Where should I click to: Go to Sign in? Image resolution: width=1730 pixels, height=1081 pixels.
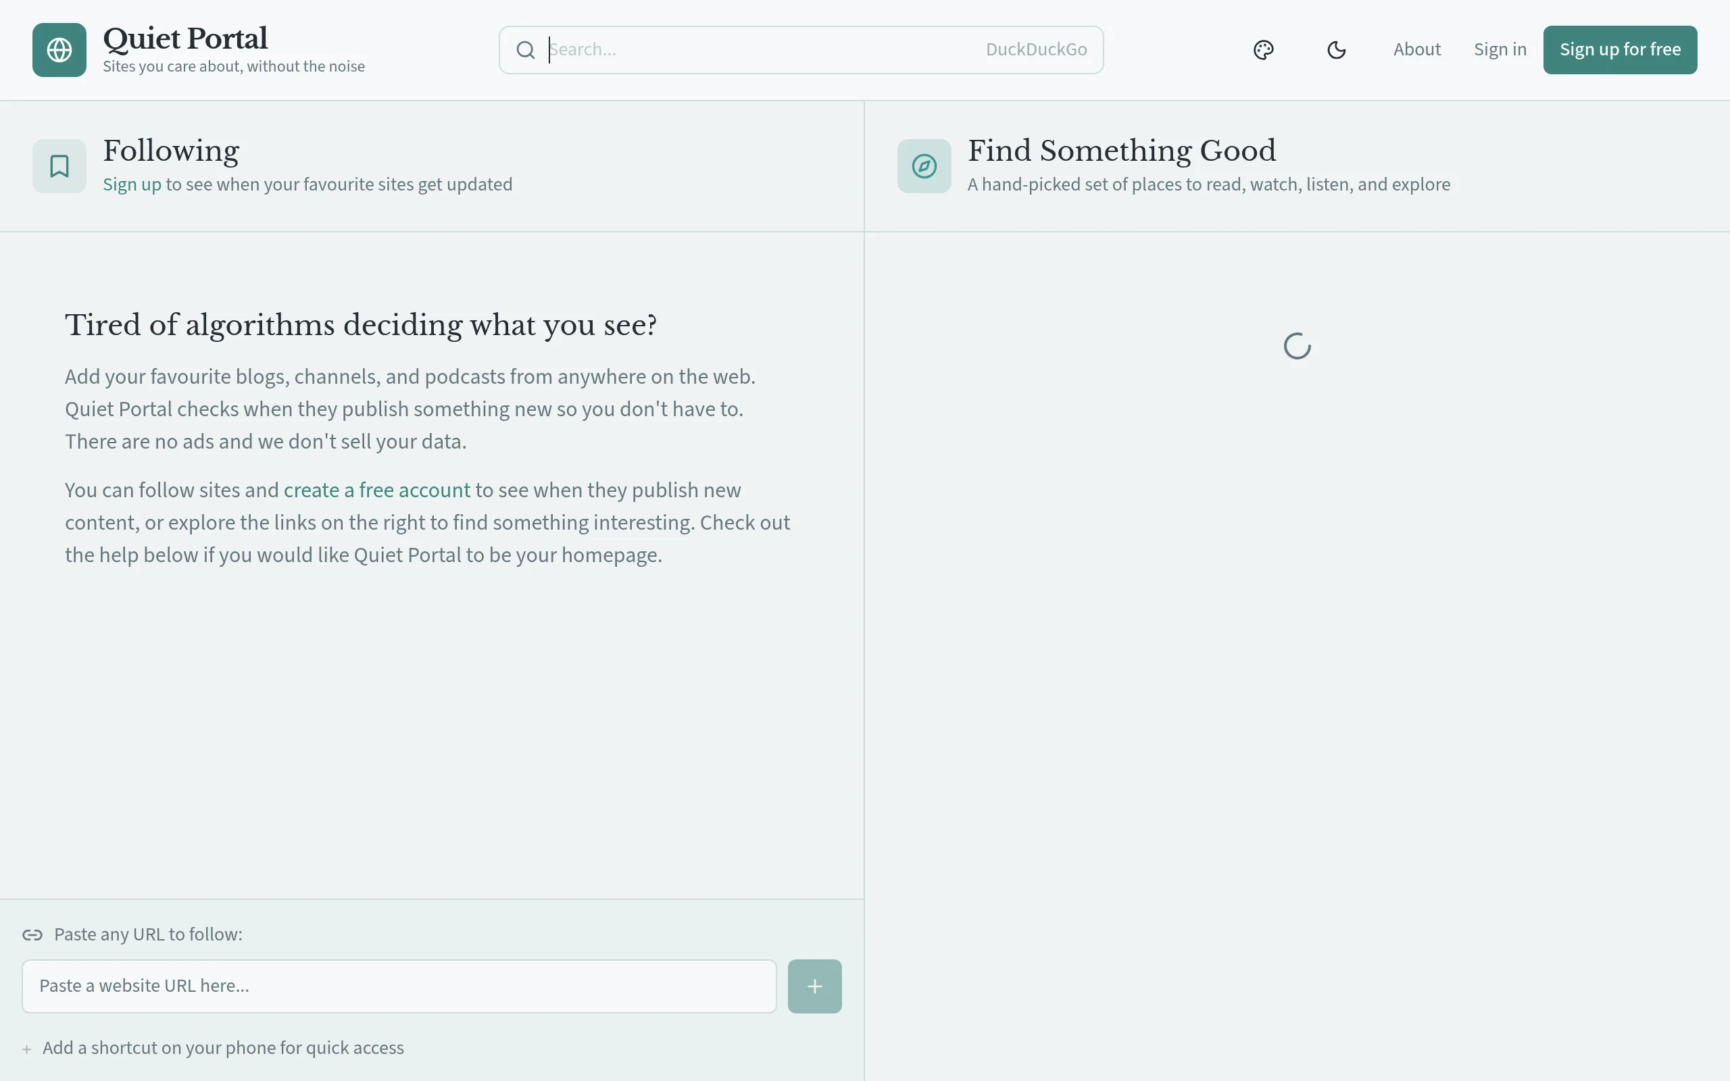tap(1500, 49)
